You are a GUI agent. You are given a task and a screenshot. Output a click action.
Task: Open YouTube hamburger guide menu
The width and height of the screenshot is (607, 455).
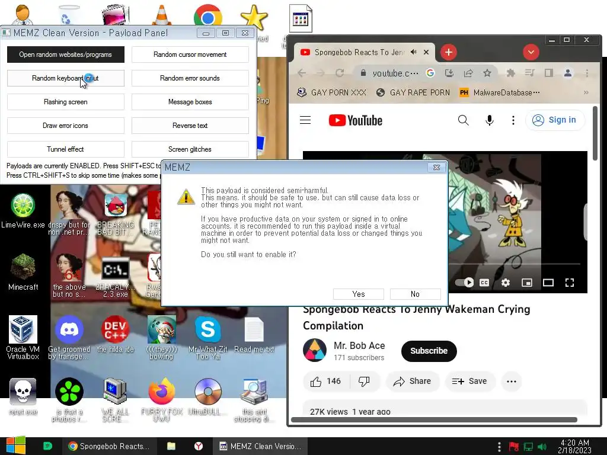pos(305,120)
